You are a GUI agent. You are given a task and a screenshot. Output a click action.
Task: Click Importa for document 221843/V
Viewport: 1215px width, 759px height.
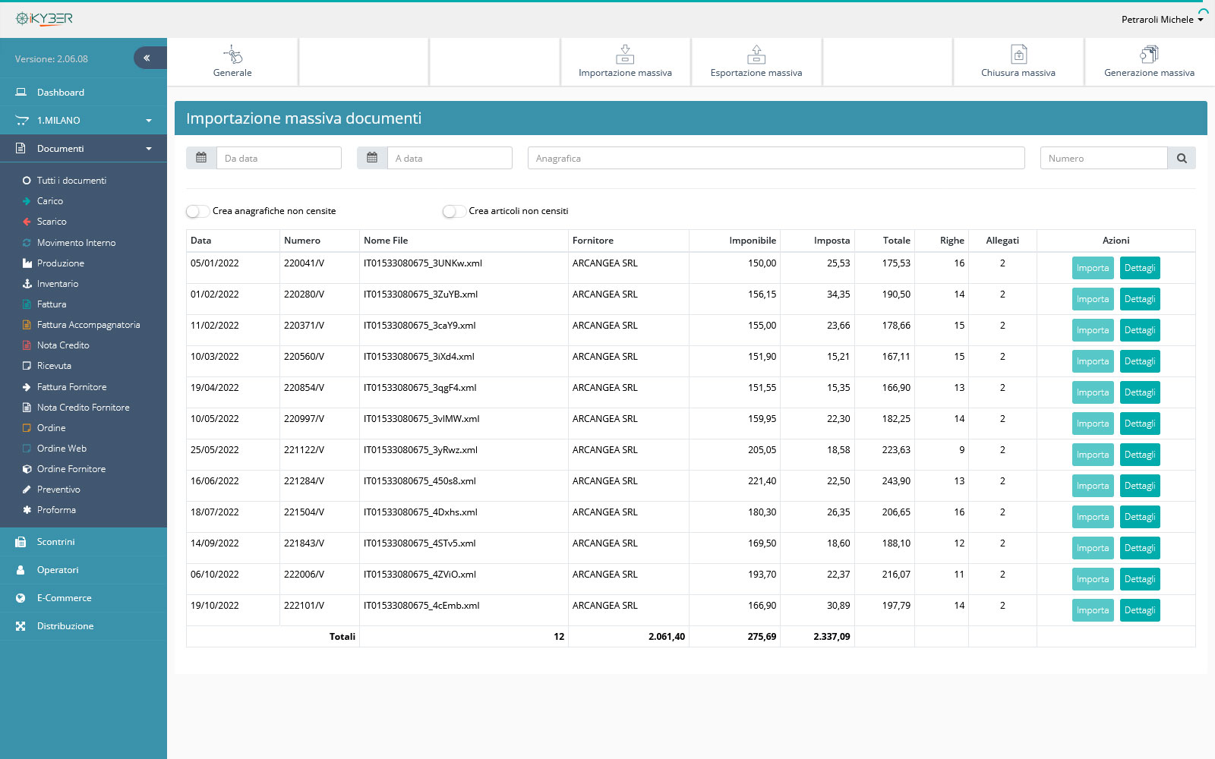1093,548
